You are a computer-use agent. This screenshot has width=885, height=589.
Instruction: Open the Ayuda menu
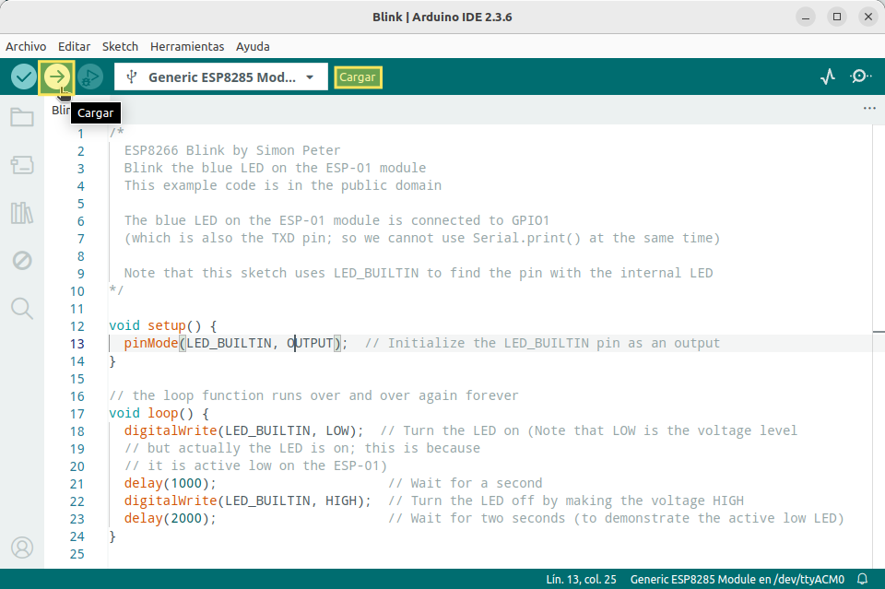pyautogui.click(x=253, y=46)
